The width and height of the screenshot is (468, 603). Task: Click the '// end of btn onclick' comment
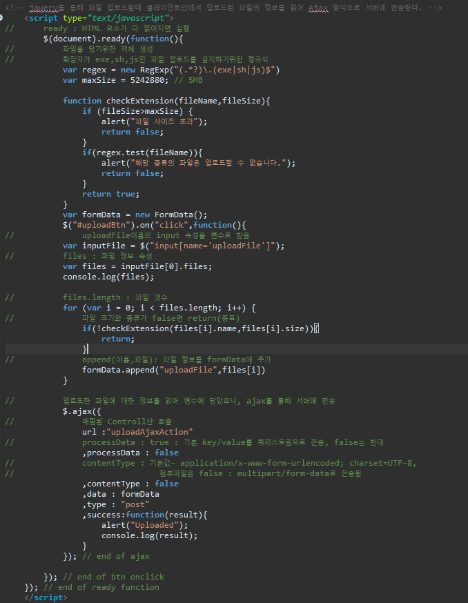113,577
